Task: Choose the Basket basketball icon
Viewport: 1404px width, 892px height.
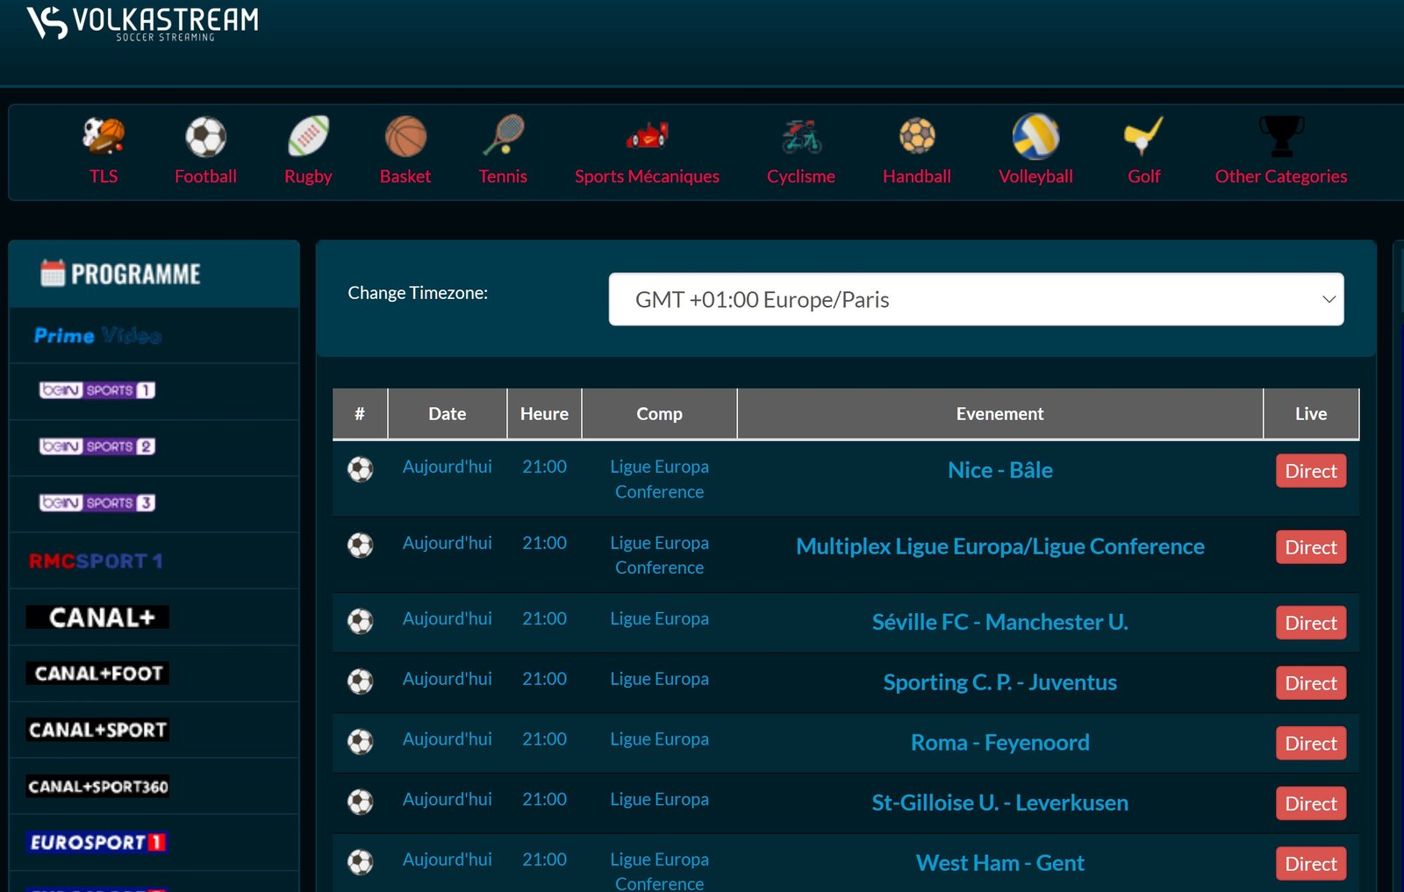Action: [405, 137]
